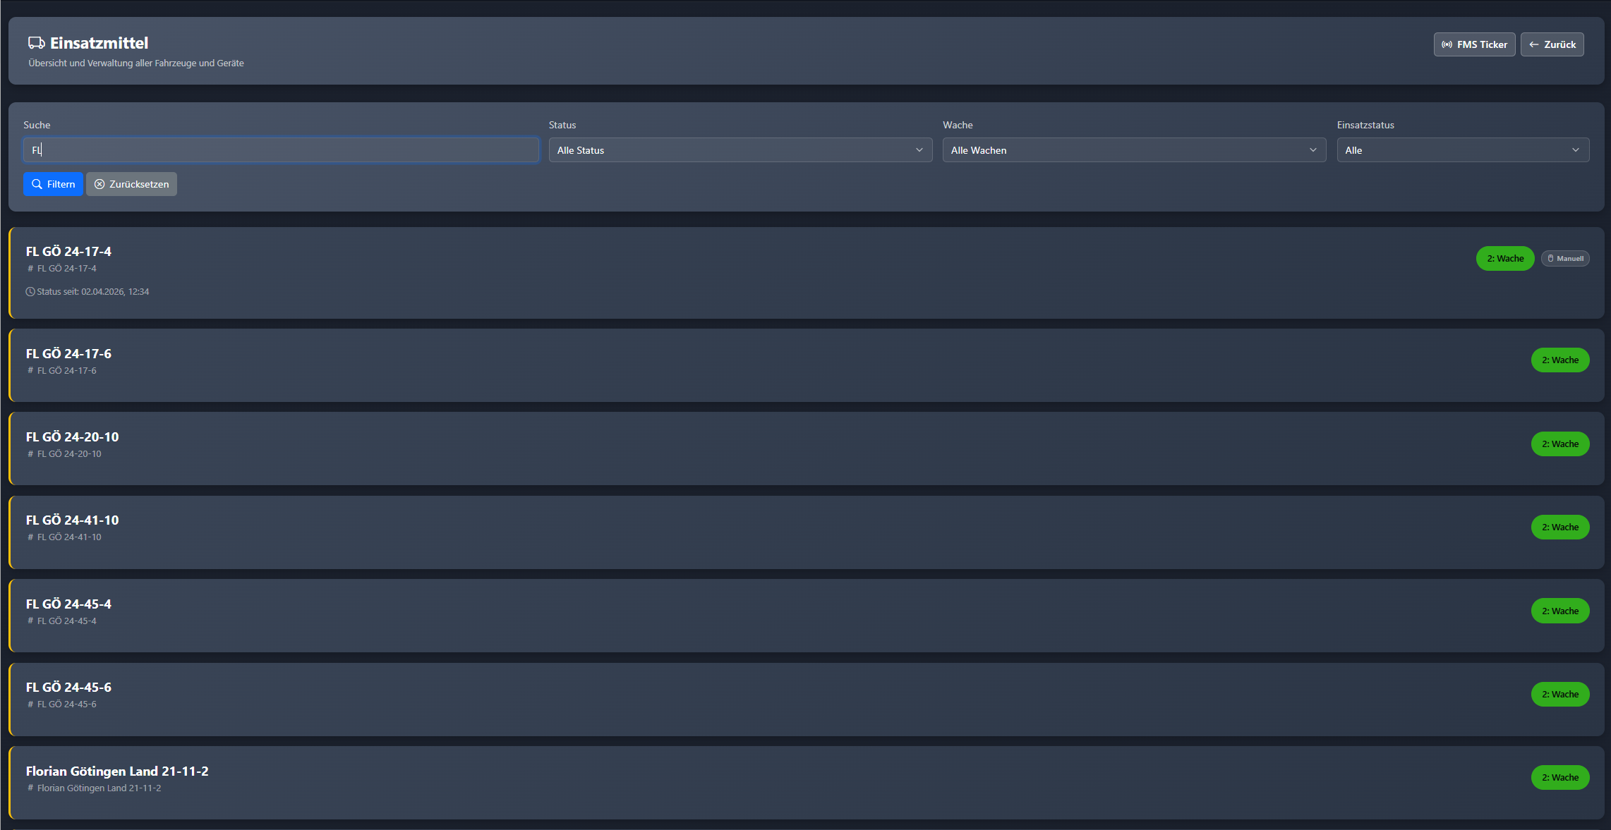Click the truck icon beside the Einsatzmittel title
The image size is (1611, 830).
tap(36, 43)
